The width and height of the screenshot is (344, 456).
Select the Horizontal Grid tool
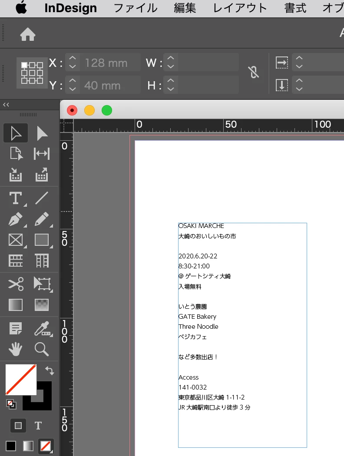(x=16, y=261)
